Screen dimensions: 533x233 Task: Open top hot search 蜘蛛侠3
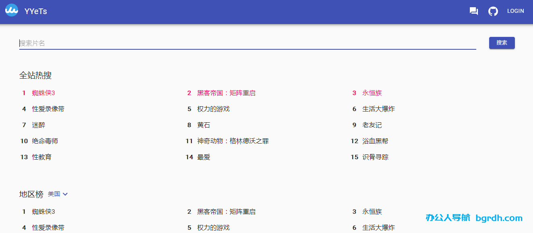pos(43,93)
